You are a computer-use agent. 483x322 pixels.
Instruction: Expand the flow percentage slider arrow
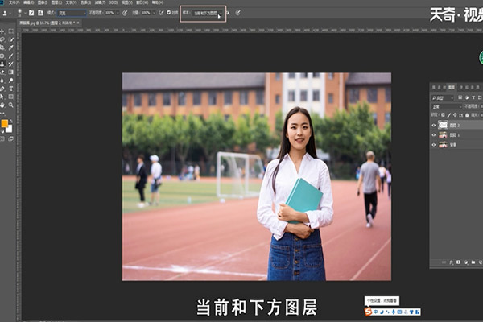[x=154, y=13]
